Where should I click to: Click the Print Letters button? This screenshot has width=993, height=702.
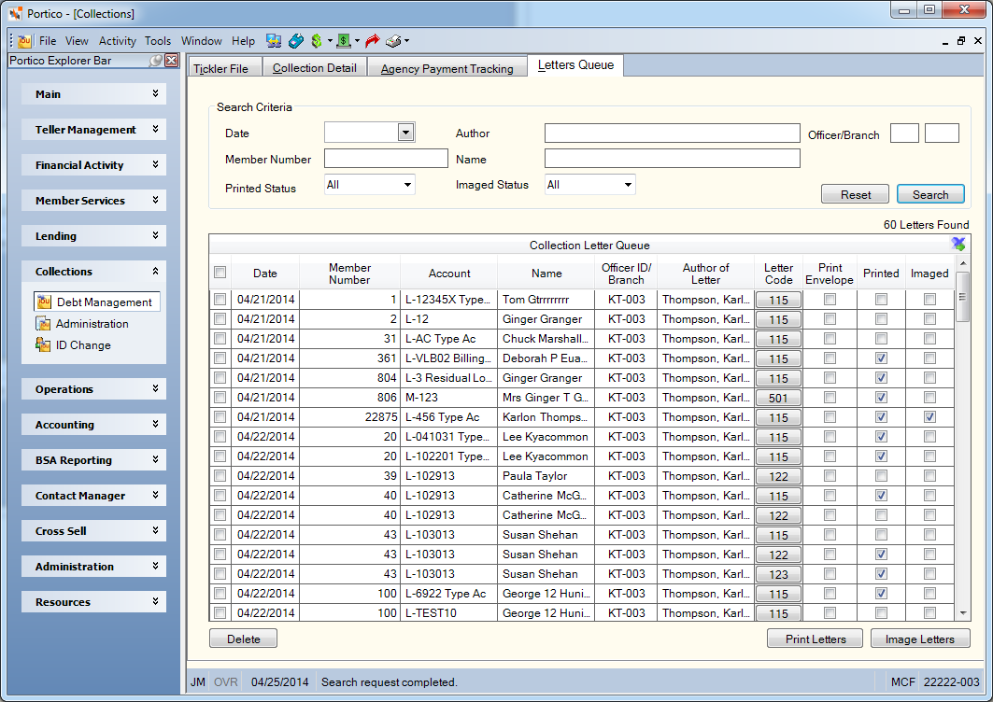click(816, 639)
